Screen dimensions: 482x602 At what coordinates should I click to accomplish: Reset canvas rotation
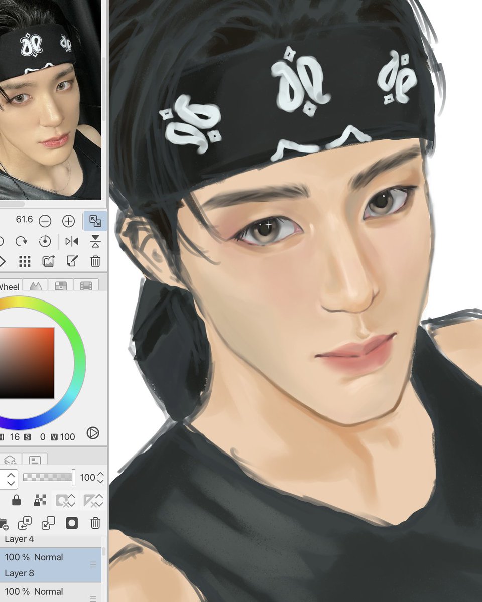[45, 241]
